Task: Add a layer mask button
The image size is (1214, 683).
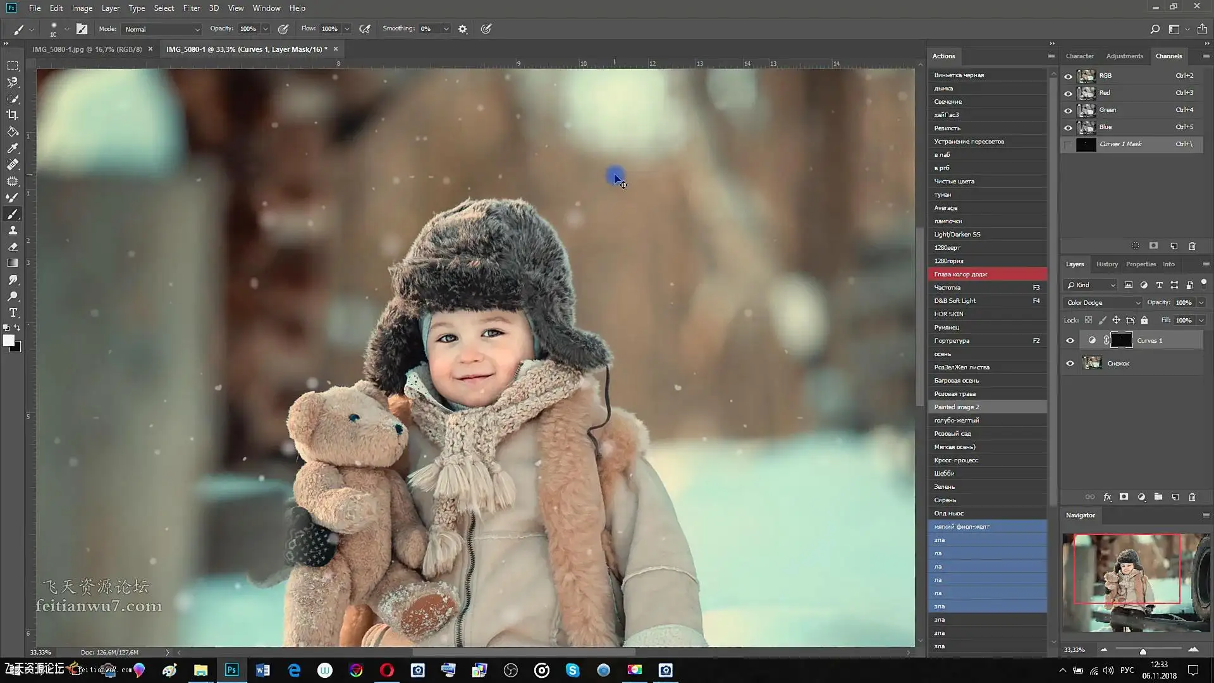Action: click(1124, 498)
